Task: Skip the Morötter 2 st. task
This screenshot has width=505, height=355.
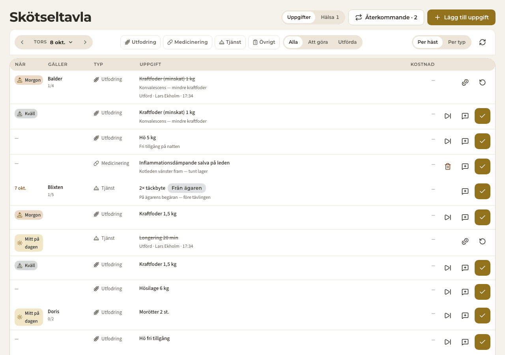Action: click(448, 316)
